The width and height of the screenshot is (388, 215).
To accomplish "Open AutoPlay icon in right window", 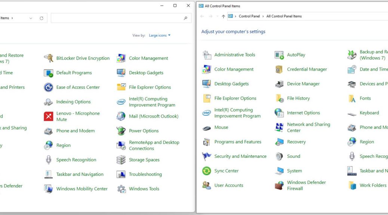I will pyautogui.click(x=279, y=55).
